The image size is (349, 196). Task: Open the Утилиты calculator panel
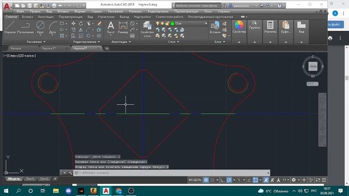pyautogui.click(x=270, y=27)
